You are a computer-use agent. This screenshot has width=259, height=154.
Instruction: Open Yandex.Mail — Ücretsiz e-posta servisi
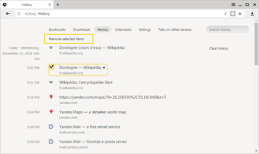pyautogui.click(x=93, y=142)
